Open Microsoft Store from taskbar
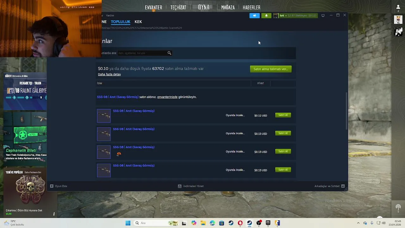Screen dimensions: 405x228 point(221,223)
